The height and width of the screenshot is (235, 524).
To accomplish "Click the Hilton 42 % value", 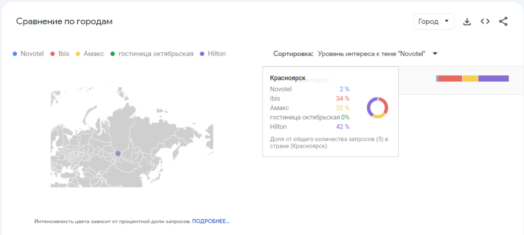I will point(343,126).
